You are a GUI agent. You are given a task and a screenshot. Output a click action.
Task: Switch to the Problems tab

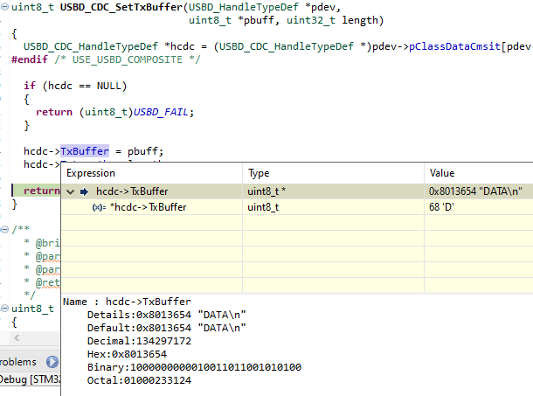pyautogui.click(x=19, y=362)
